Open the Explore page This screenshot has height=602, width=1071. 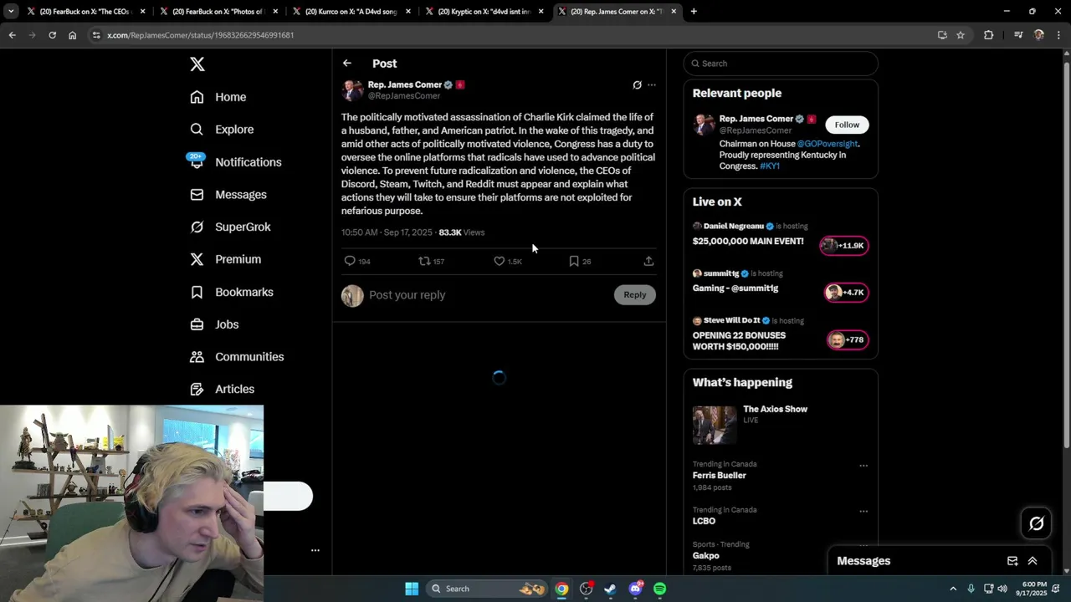coord(222,130)
